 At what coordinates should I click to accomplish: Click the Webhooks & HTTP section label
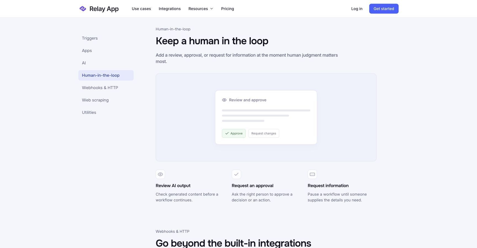tap(173, 232)
